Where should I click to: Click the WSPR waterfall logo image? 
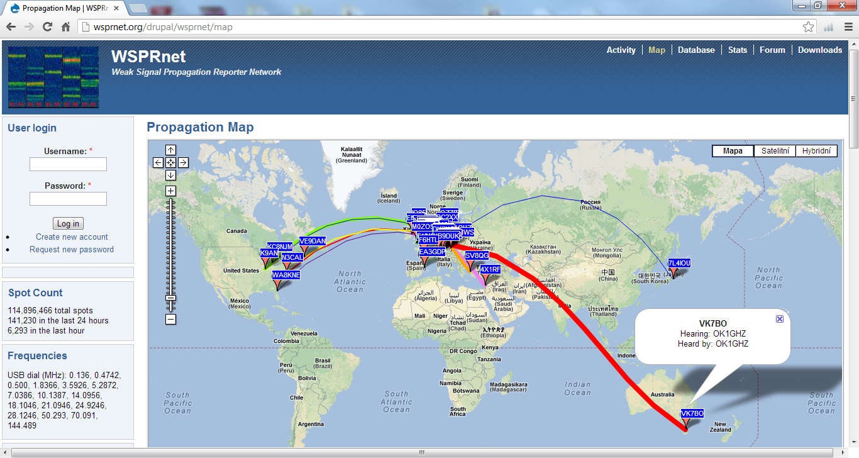tap(53, 77)
